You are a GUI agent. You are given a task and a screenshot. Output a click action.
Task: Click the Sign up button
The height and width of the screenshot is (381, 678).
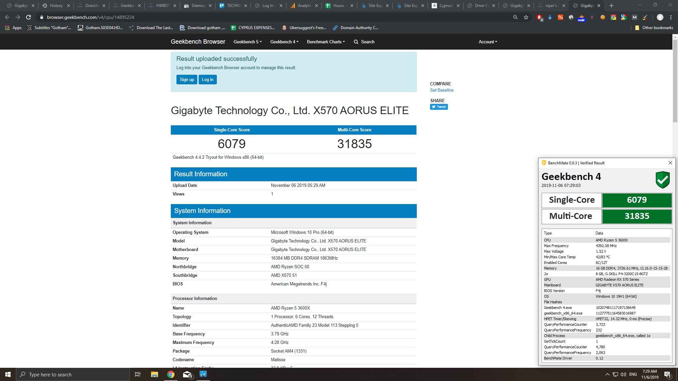point(187,79)
